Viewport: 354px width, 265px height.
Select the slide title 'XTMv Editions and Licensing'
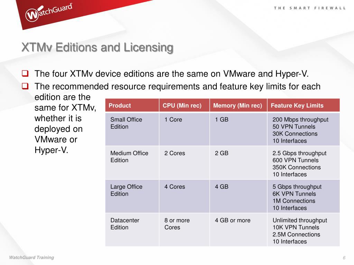(97, 48)
